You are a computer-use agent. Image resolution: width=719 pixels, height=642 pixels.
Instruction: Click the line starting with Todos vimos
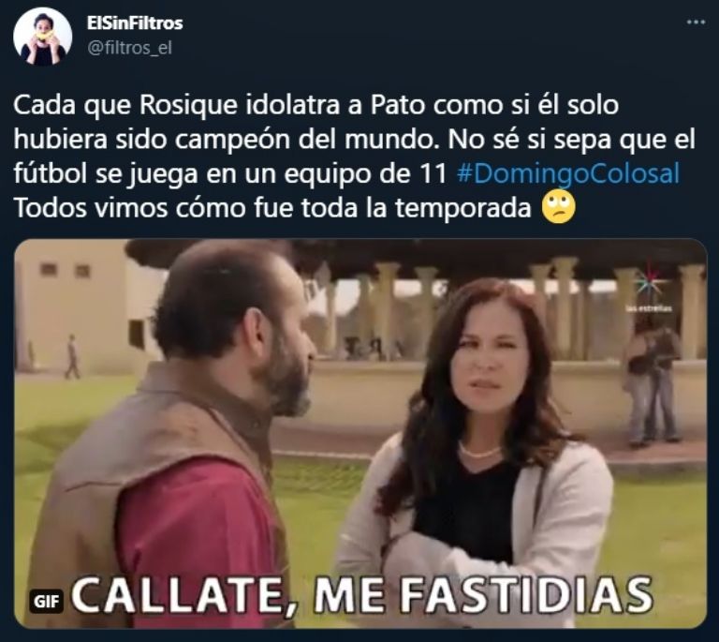coord(293,208)
